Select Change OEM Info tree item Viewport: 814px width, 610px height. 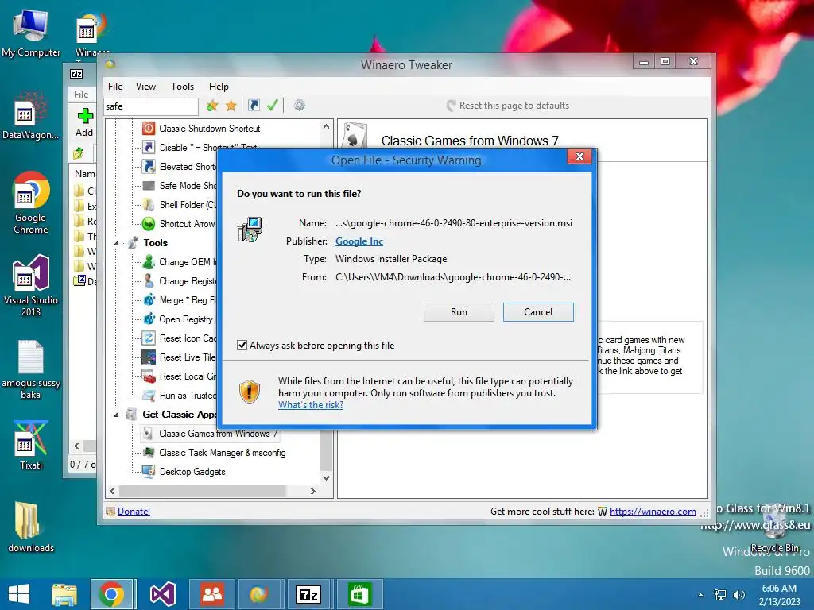(188, 262)
